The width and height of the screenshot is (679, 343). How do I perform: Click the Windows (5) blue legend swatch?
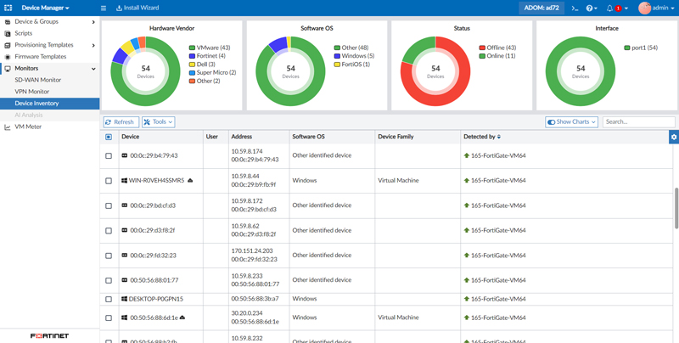tap(337, 56)
